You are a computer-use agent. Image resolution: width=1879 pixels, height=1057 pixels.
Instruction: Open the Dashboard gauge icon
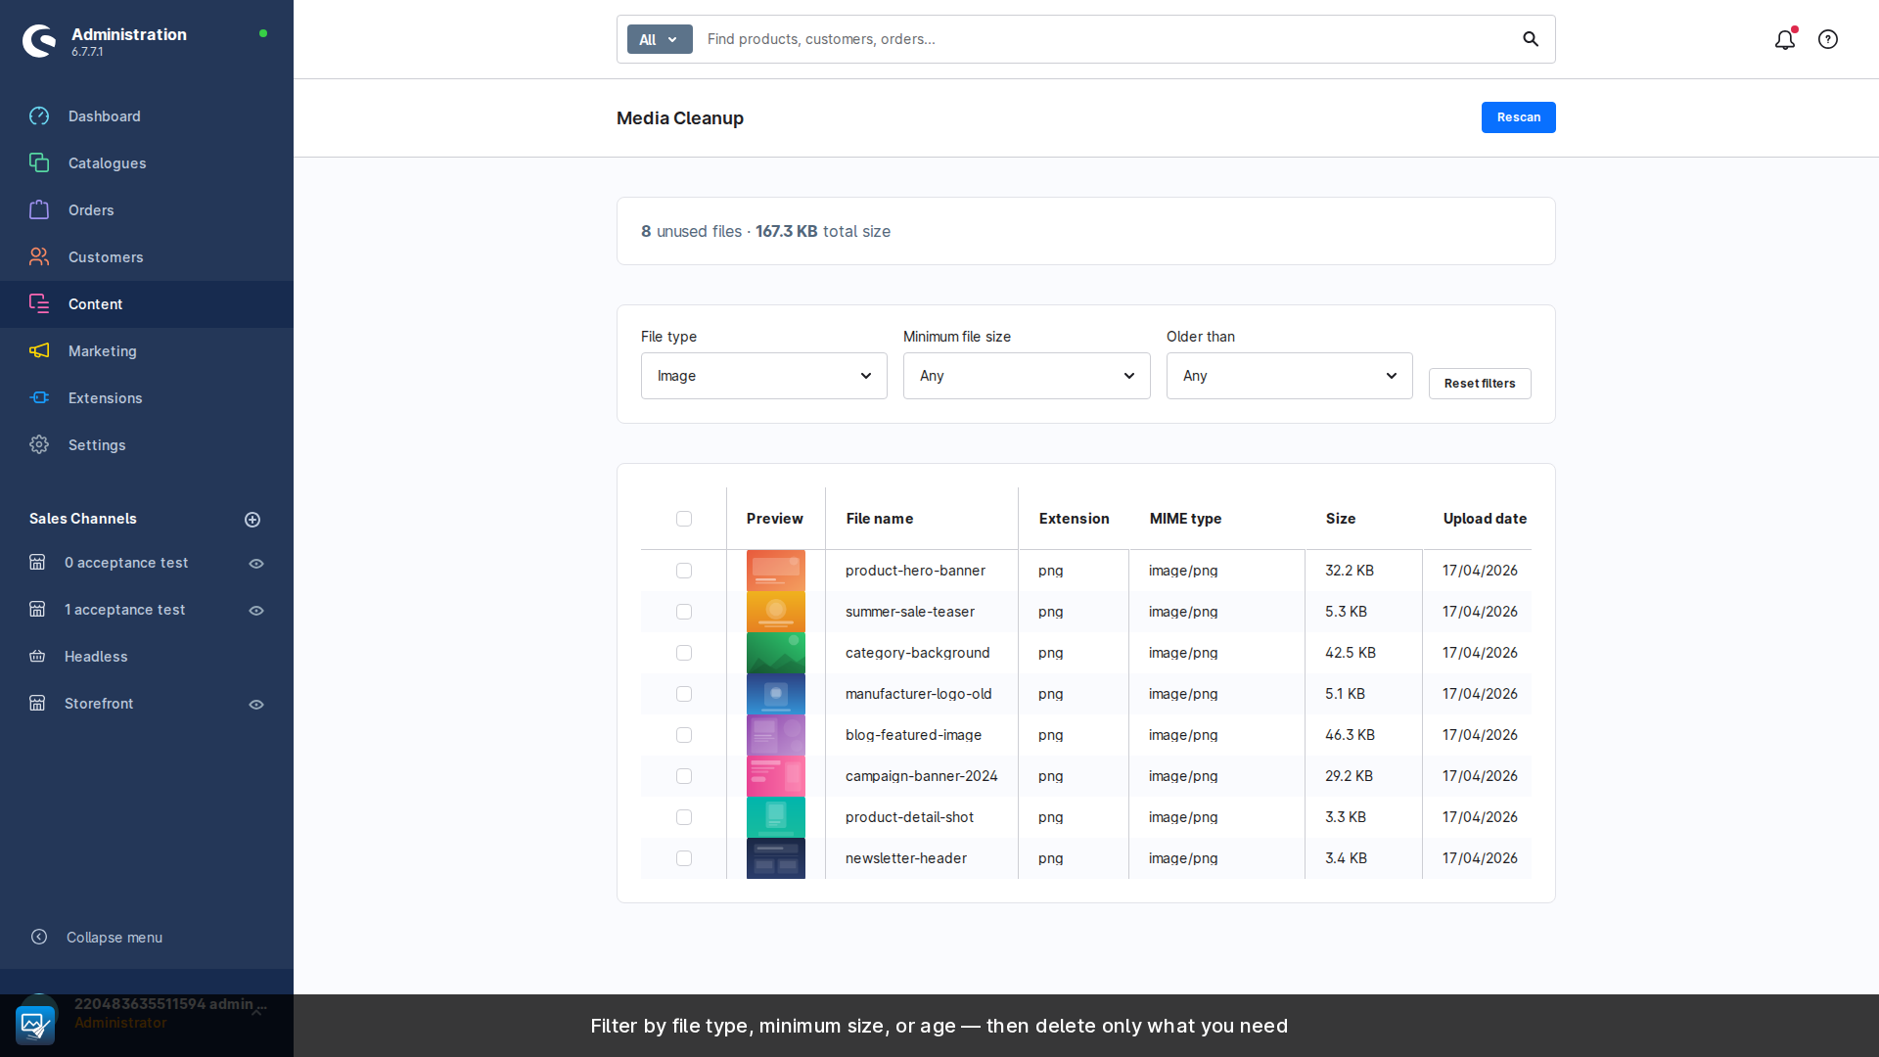pyautogui.click(x=39, y=116)
